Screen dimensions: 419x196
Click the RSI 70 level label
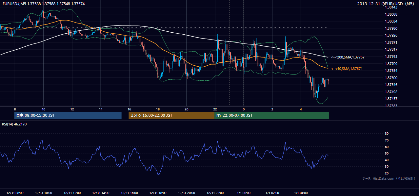(387, 140)
